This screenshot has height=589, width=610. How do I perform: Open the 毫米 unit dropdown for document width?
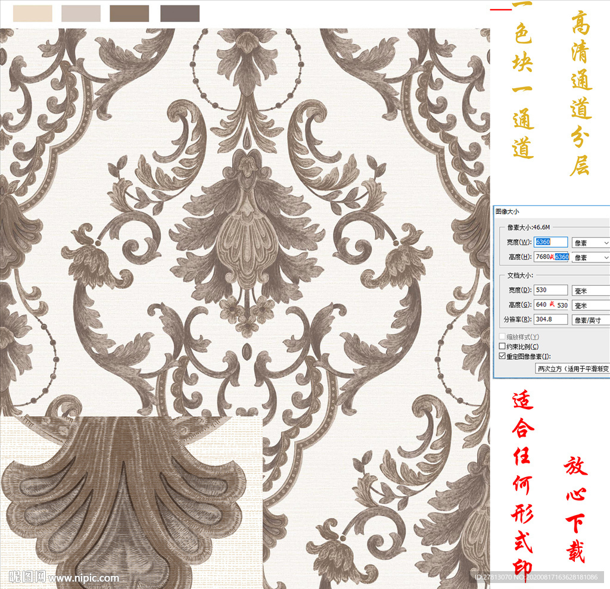click(x=590, y=291)
